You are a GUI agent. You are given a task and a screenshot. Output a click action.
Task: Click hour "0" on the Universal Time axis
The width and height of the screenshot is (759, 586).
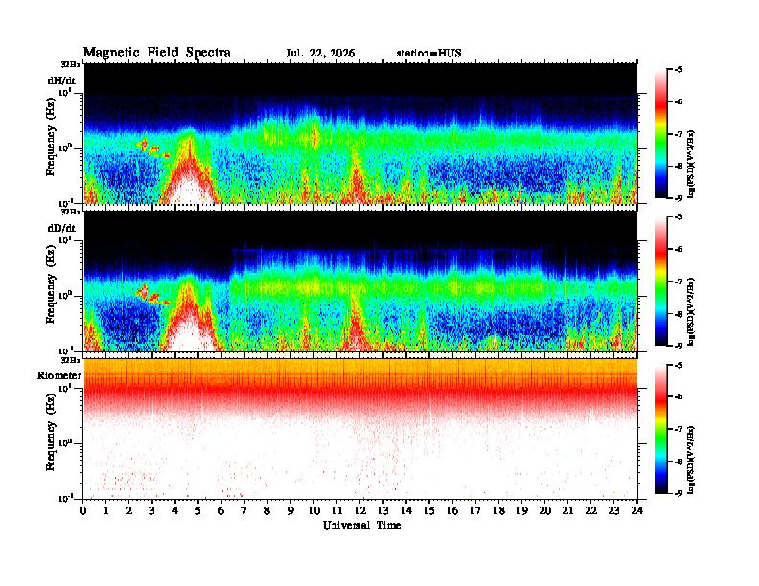[83, 510]
